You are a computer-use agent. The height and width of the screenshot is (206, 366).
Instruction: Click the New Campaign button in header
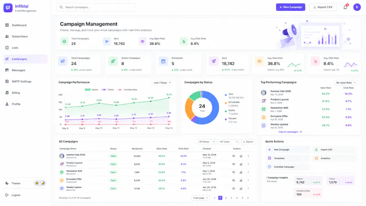coord(291,7)
